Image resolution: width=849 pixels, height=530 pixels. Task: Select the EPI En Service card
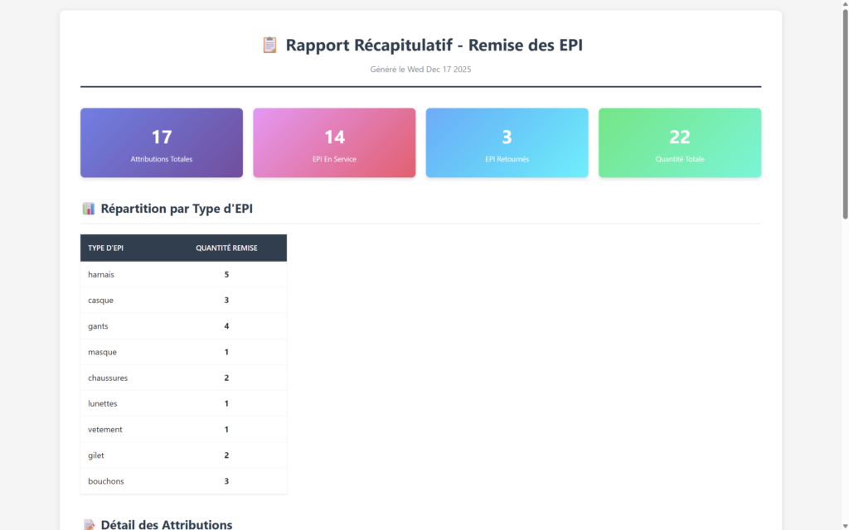pyautogui.click(x=334, y=142)
